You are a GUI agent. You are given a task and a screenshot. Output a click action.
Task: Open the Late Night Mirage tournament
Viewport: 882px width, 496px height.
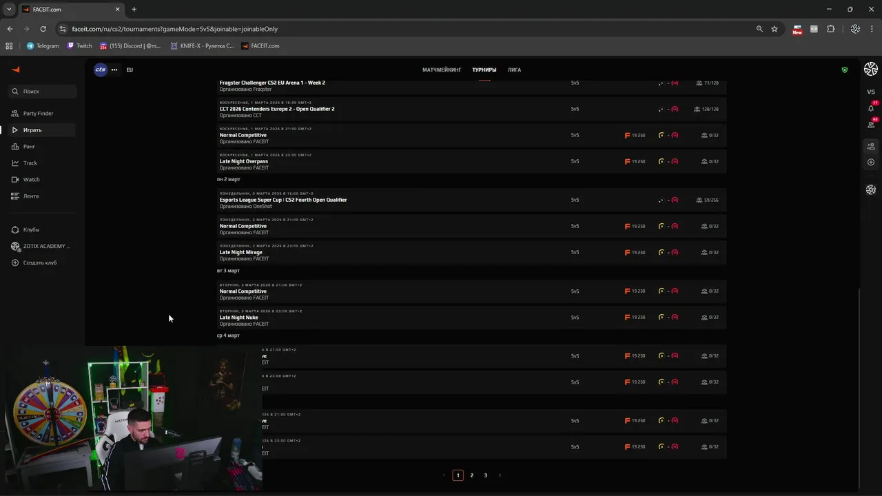(x=240, y=252)
